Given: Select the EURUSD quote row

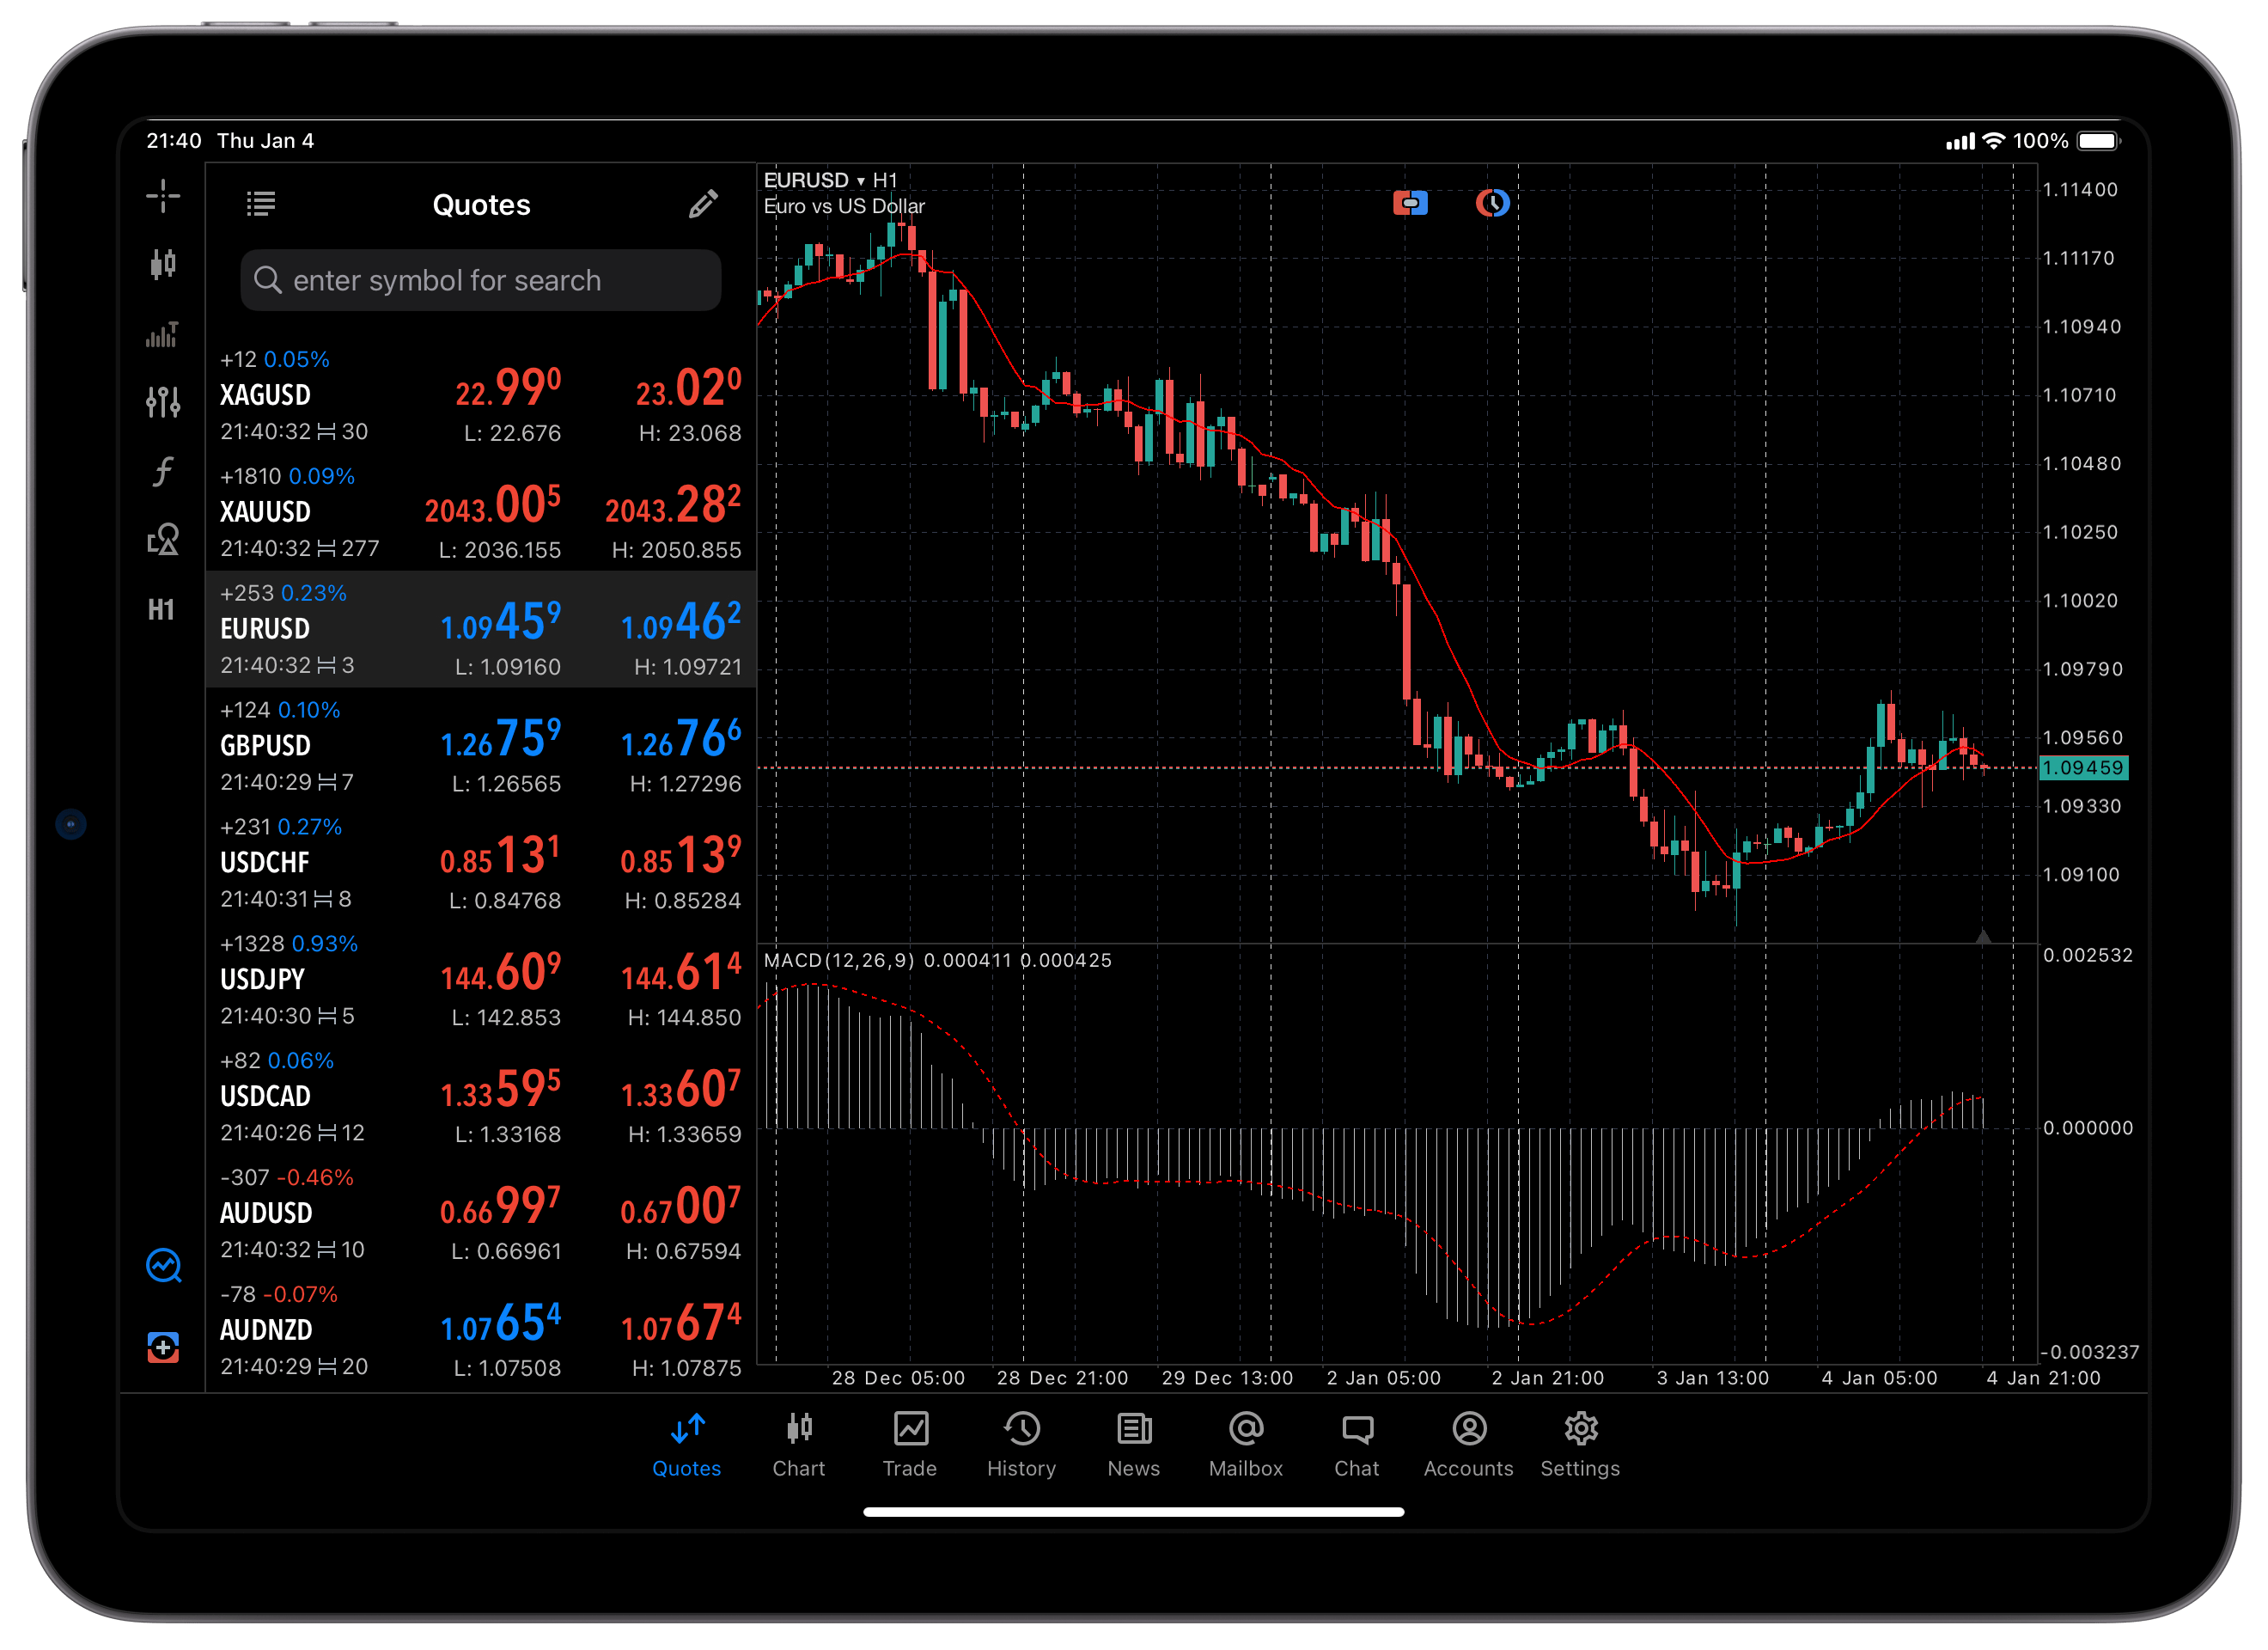Looking at the screenshot, I should (x=481, y=629).
